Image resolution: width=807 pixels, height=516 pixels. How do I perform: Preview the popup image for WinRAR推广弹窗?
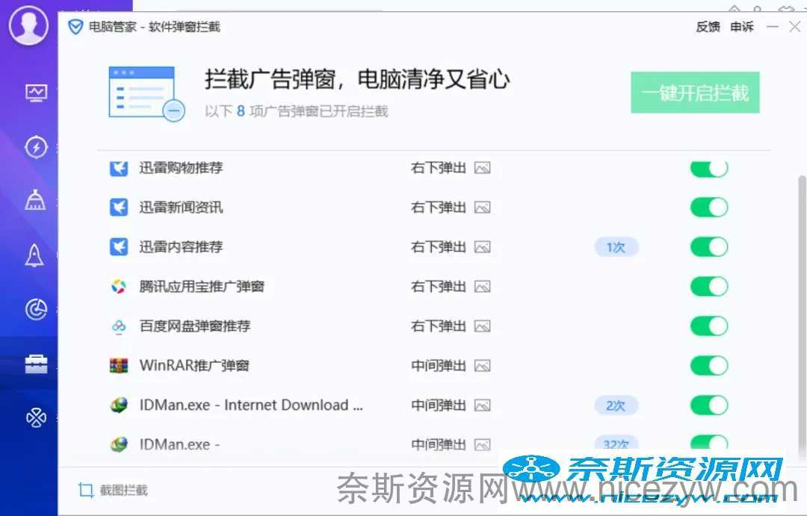coord(482,366)
